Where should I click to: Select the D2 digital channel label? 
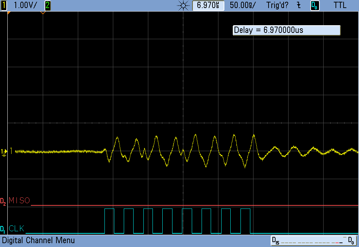coord(3,201)
